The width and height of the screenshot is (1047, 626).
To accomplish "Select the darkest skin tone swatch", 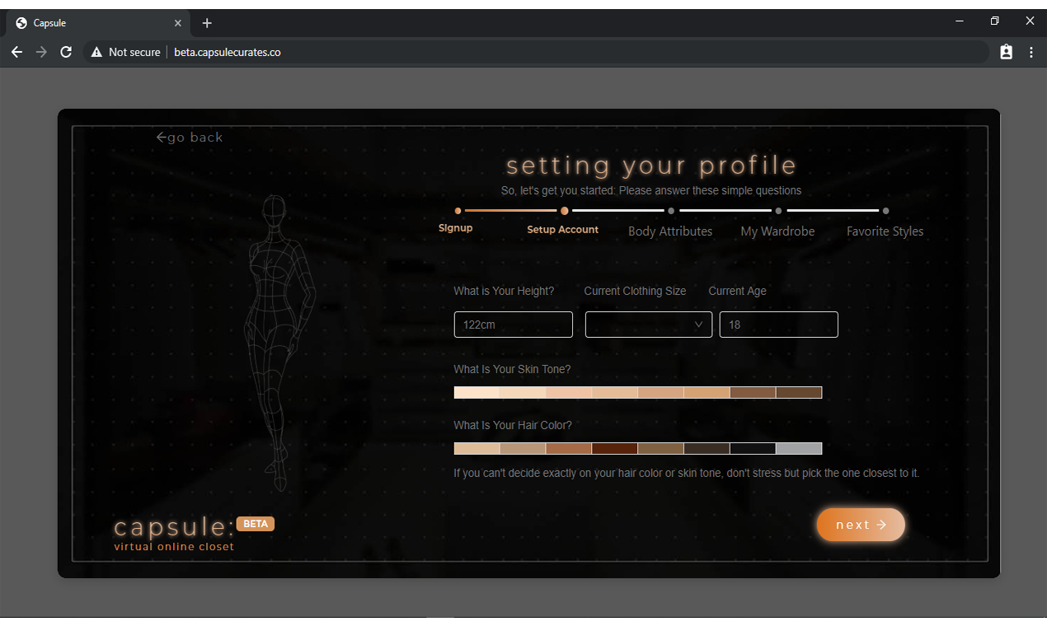I will coord(799,391).
